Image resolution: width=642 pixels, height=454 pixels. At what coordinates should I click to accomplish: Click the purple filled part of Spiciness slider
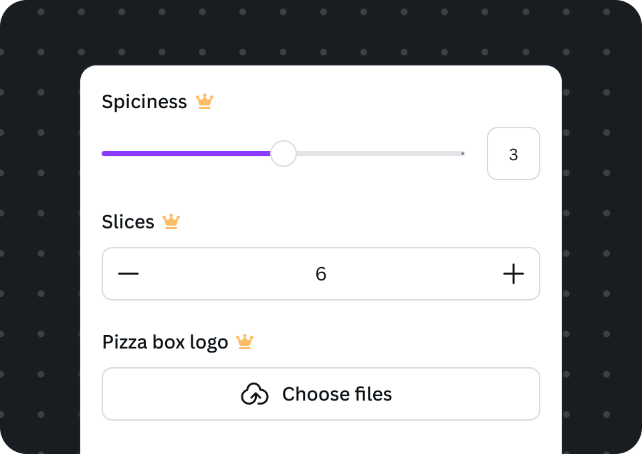[187, 154]
